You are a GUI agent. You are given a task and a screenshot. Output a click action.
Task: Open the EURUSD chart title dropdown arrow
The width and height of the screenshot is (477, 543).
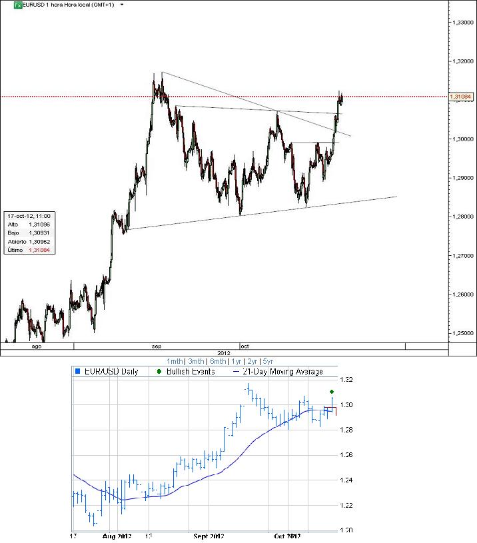pos(122,5)
